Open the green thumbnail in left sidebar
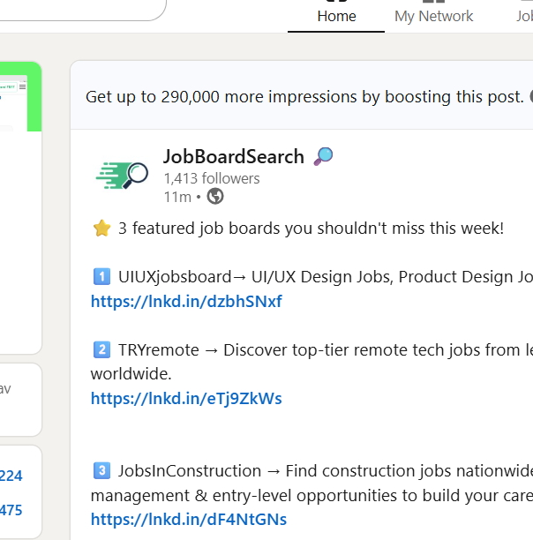Image resolution: width=533 pixels, height=540 pixels. [x=20, y=97]
